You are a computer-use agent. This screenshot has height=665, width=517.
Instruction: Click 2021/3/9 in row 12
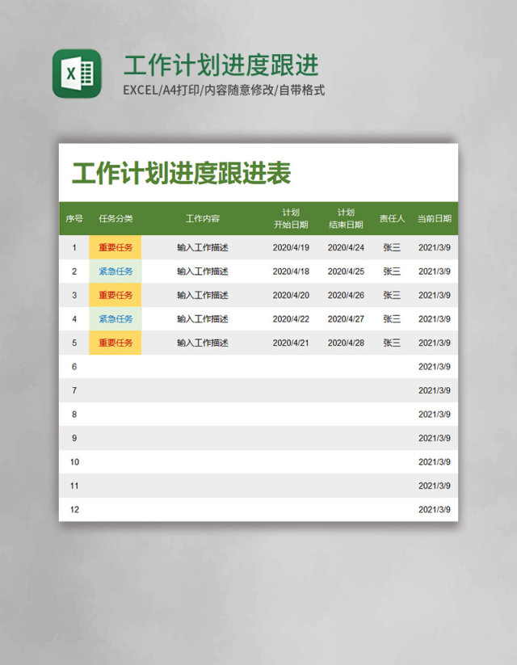[x=435, y=509]
